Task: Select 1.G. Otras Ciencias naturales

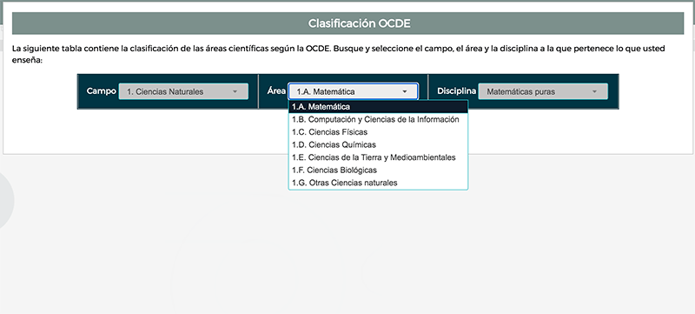Action: pos(378,183)
